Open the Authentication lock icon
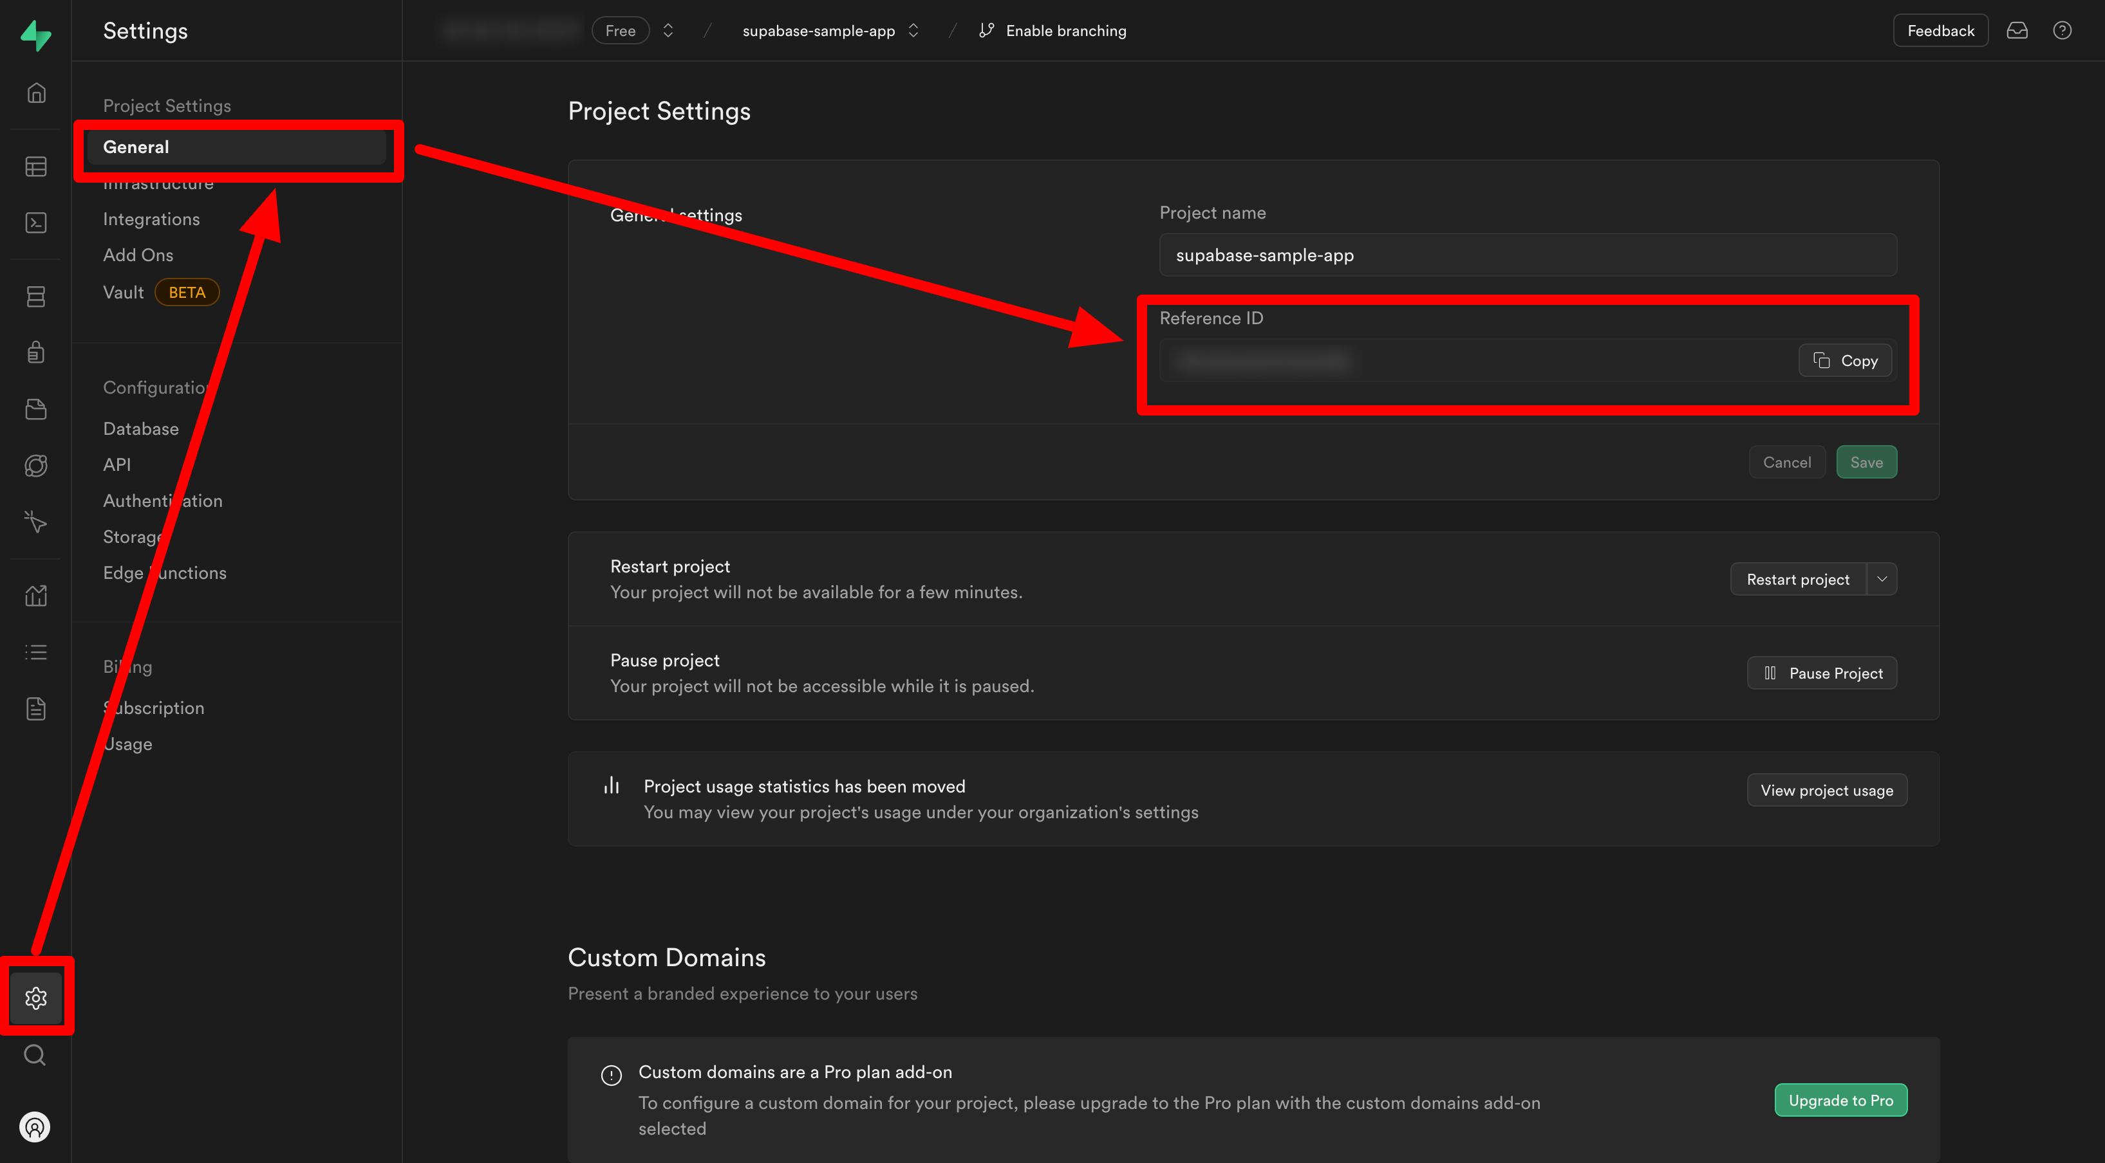The height and width of the screenshot is (1163, 2105). 36,352
